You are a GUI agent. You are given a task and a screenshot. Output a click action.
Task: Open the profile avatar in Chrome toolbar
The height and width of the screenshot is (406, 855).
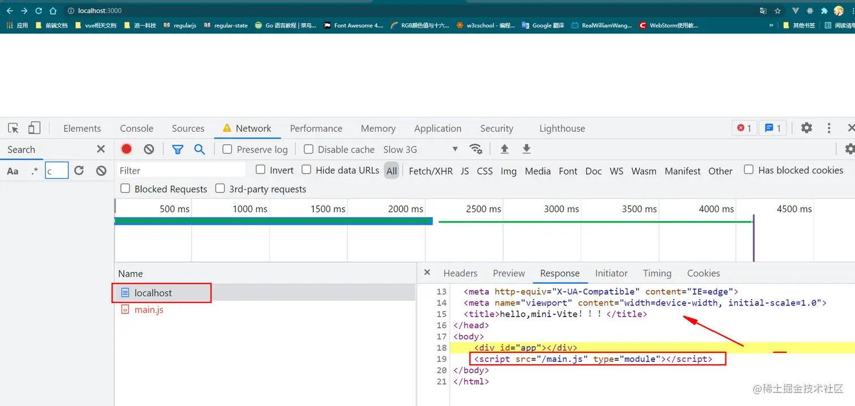839,11
